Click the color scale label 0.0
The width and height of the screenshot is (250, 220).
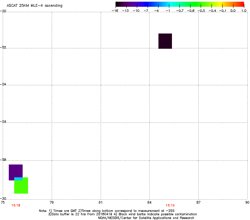coord(233,11)
